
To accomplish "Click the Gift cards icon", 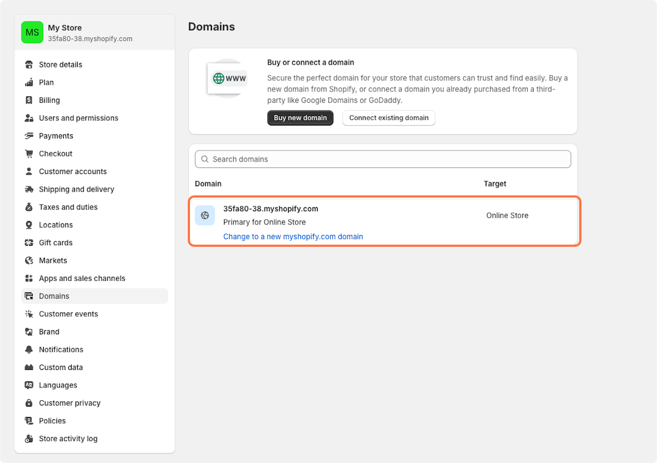I will click(x=29, y=242).
